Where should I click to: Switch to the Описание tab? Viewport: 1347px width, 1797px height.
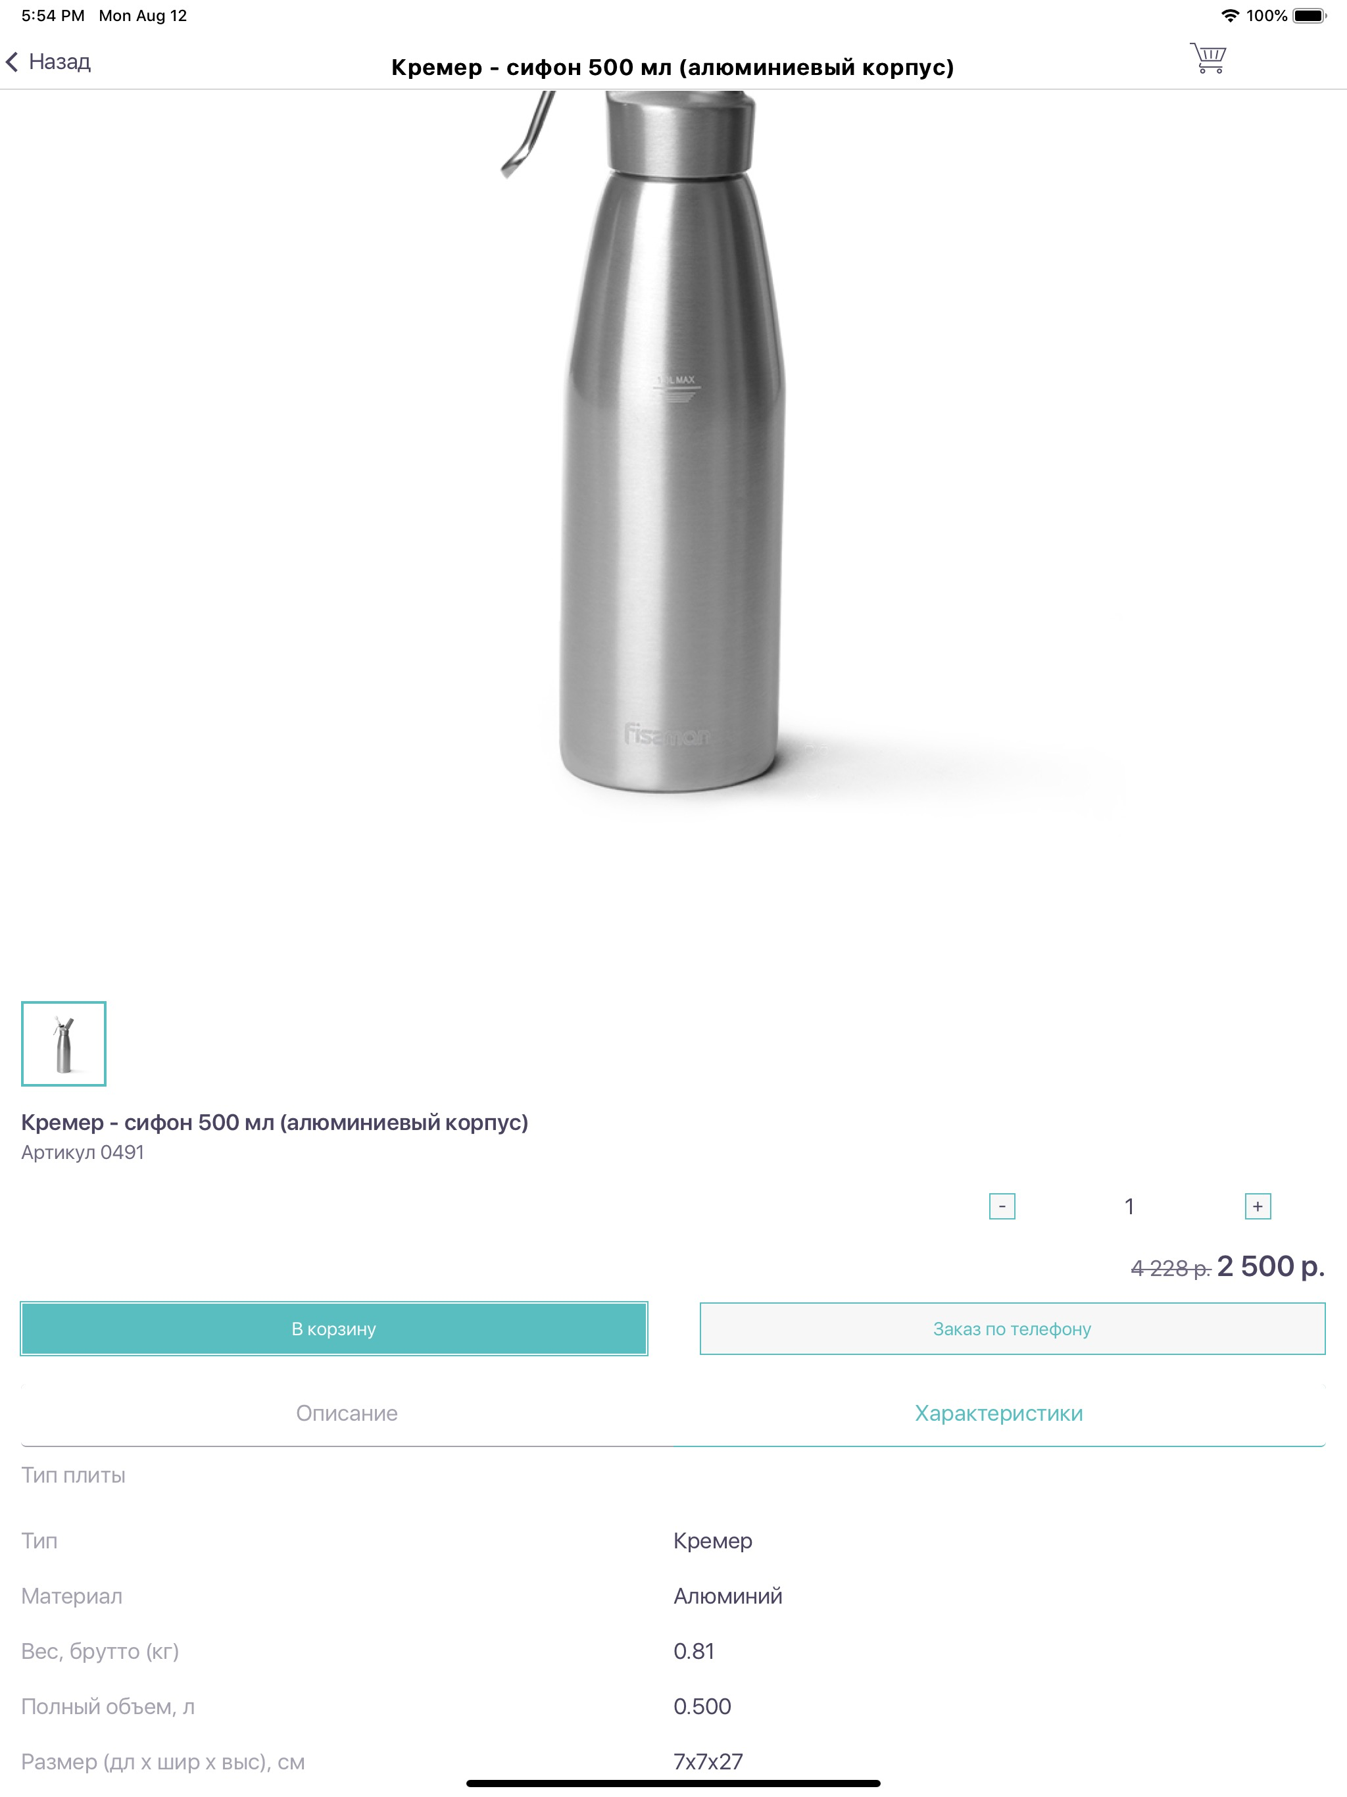point(347,1414)
